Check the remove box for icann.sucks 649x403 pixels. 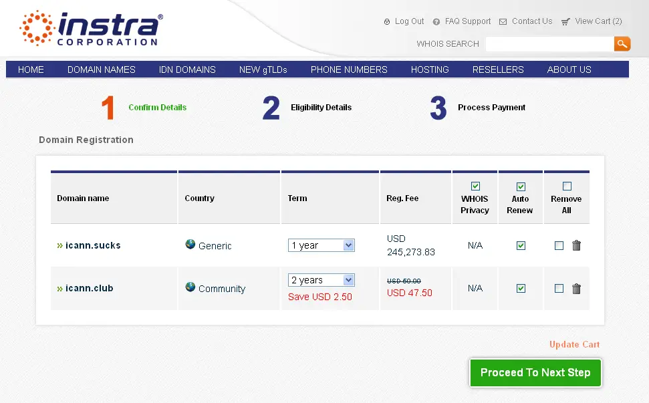tap(559, 246)
